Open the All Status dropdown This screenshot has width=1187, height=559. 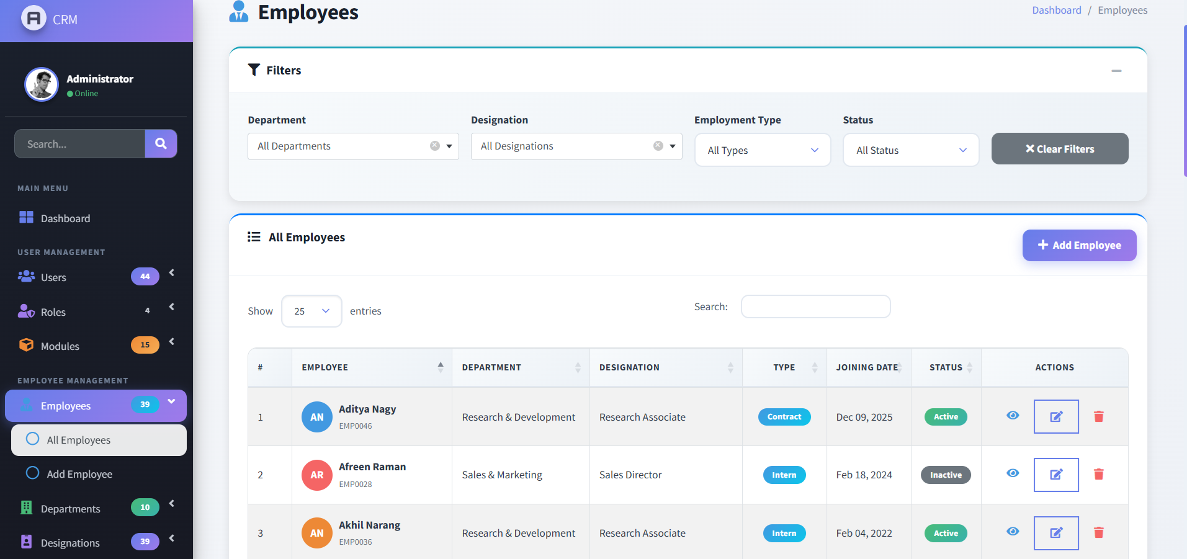pos(910,150)
